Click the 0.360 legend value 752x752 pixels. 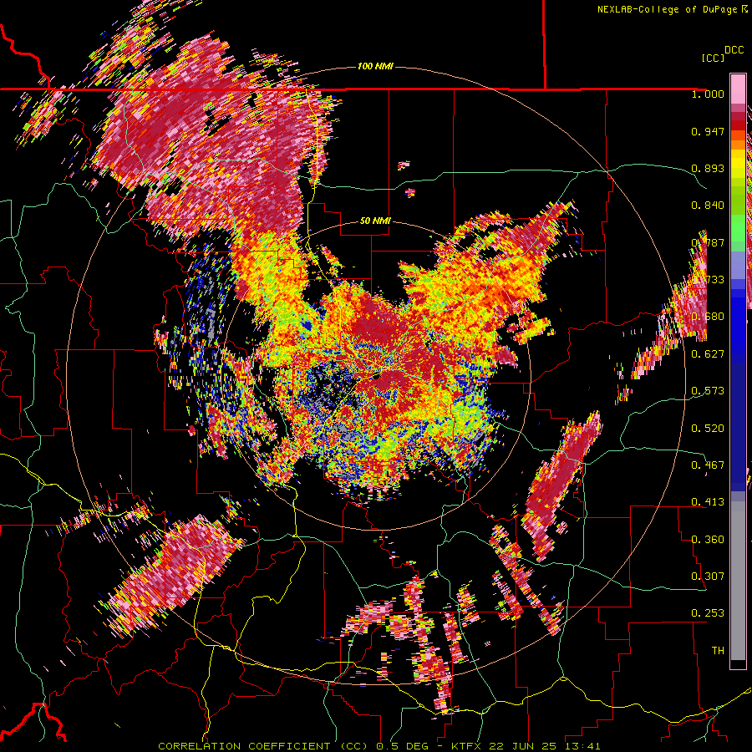[x=708, y=540]
